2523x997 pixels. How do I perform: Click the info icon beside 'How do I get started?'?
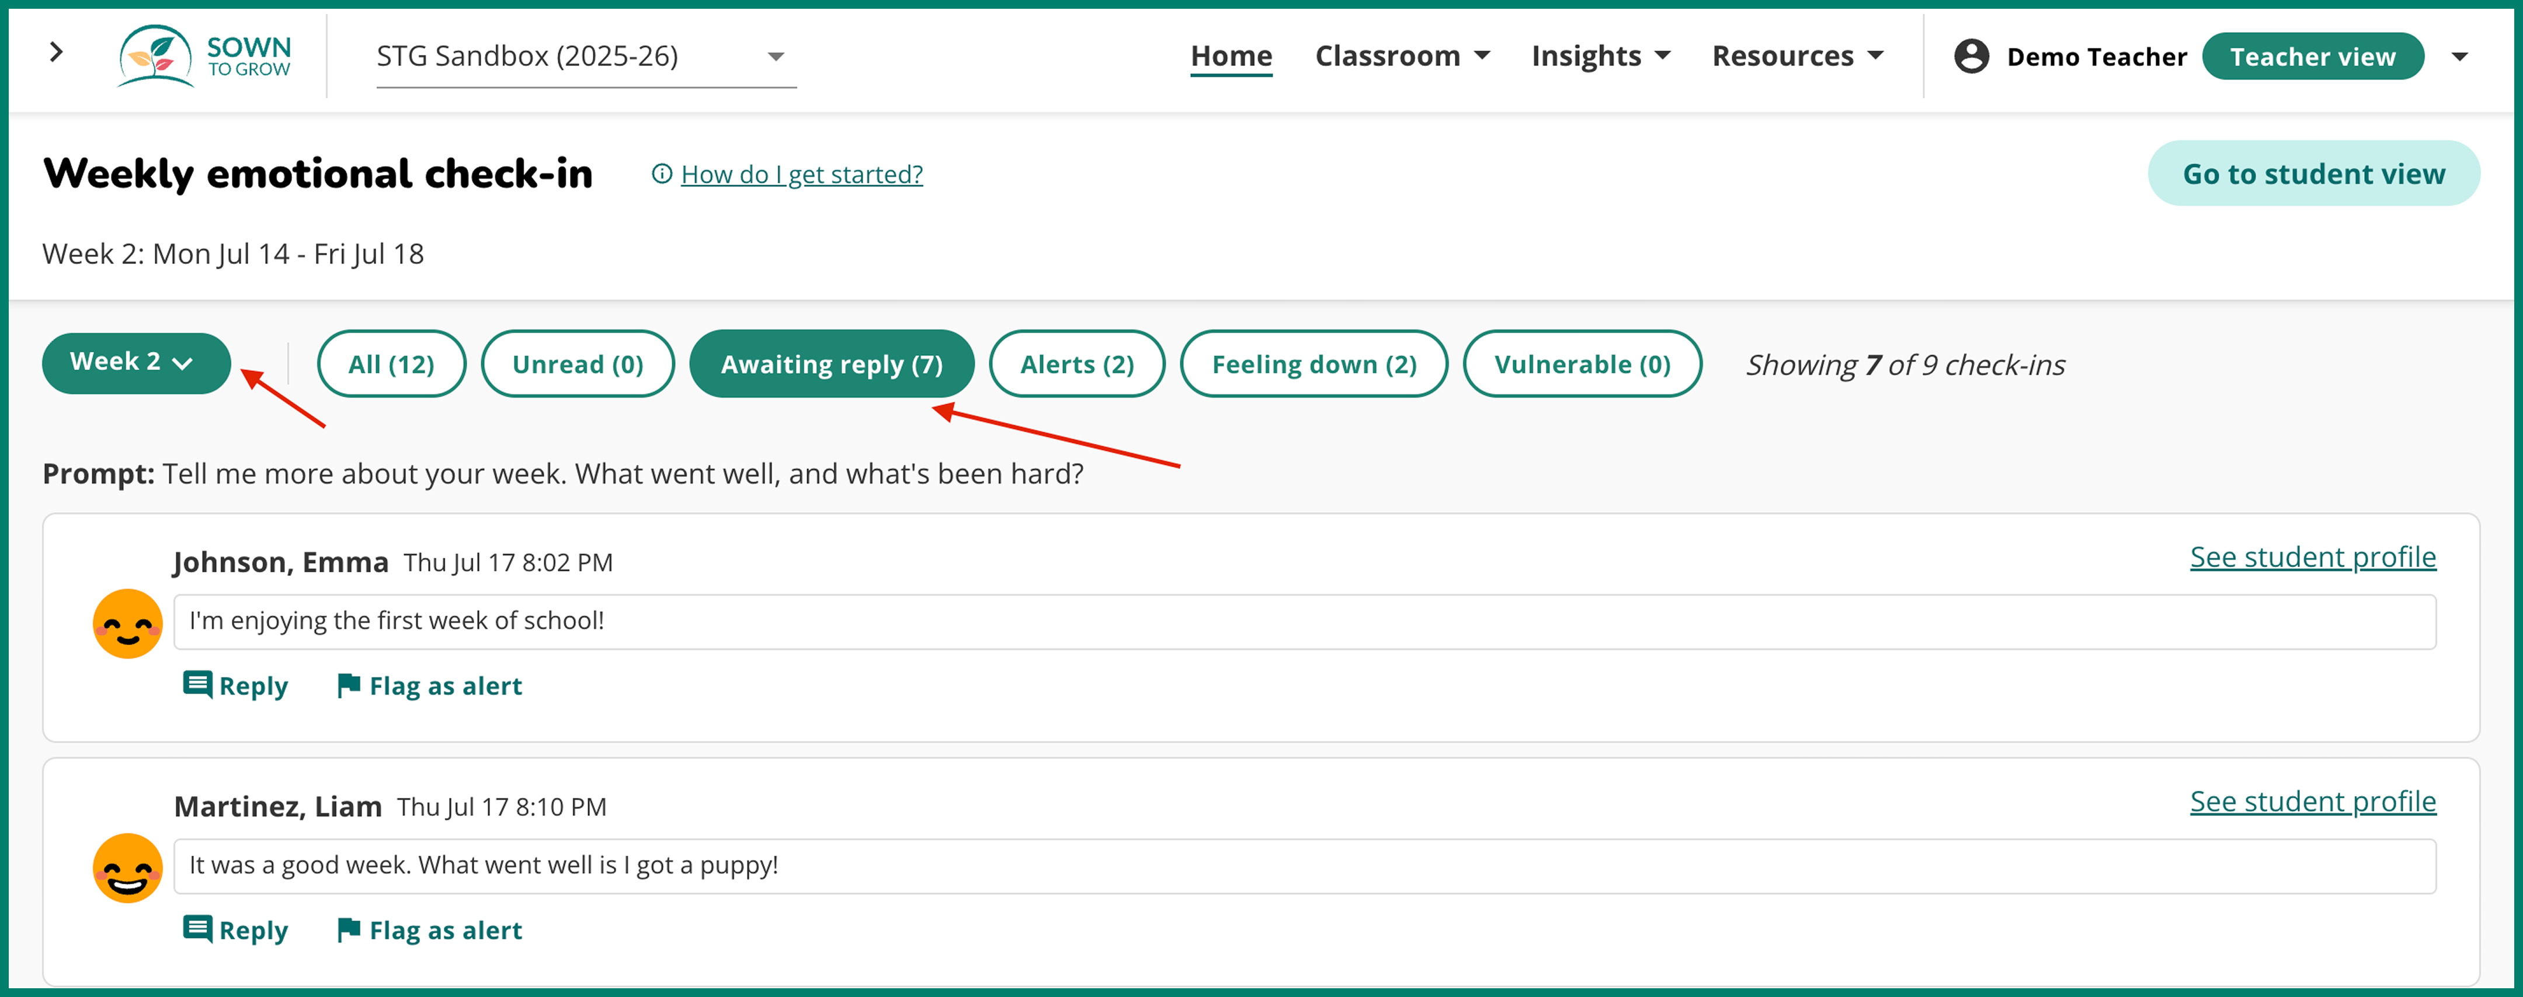[x=662, y=174]
